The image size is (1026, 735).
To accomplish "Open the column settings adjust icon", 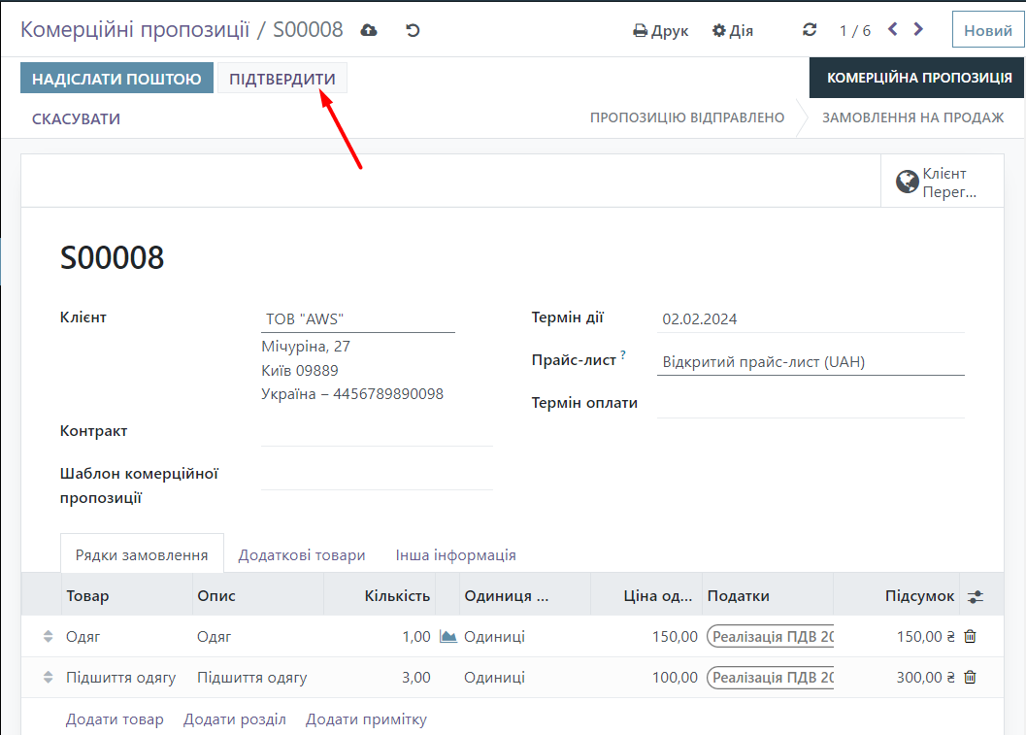I will tap(976, 596).
